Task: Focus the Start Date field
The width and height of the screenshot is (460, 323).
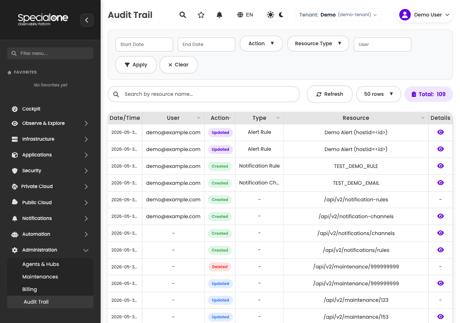Action: tap(144, 45)
